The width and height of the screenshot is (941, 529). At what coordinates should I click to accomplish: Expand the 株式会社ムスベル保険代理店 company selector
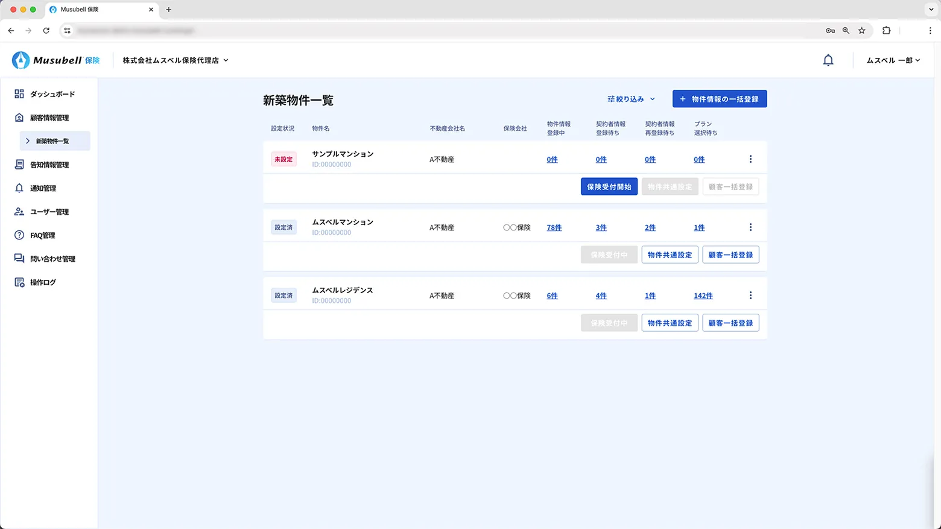pos(175,60)
